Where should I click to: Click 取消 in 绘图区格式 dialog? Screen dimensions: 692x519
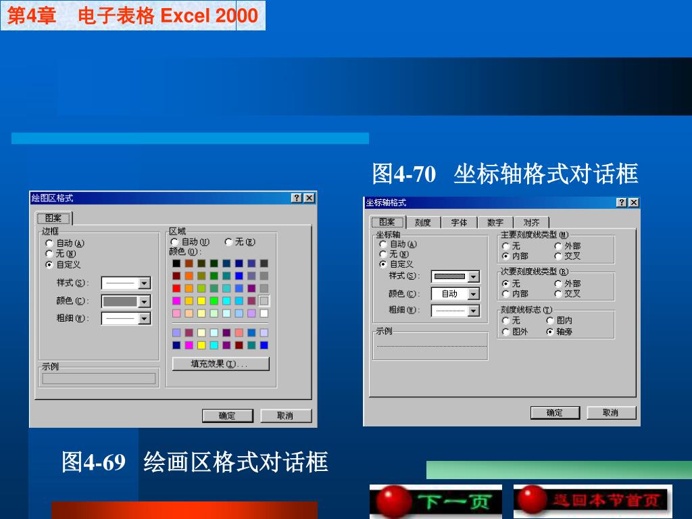pos(286,416)
